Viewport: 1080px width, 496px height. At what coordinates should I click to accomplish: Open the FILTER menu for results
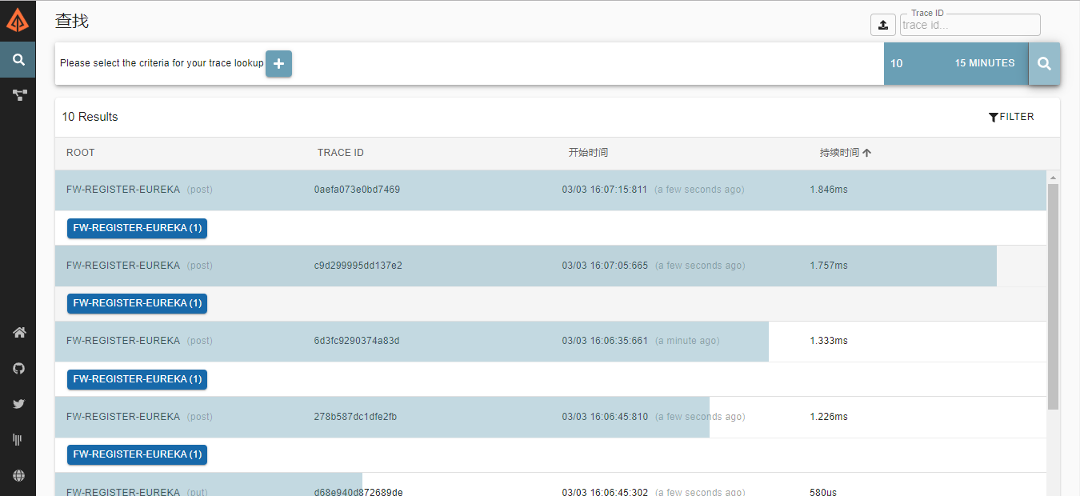coord(1011,117)
